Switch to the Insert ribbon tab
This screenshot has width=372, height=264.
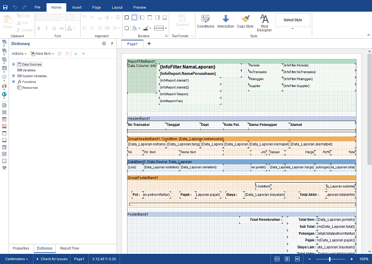click(77, 7)
